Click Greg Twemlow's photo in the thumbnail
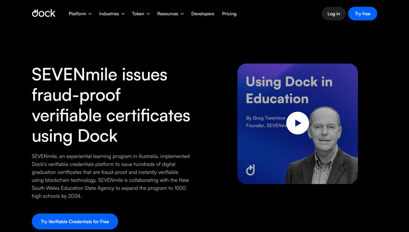 click(x=322, y=145)
